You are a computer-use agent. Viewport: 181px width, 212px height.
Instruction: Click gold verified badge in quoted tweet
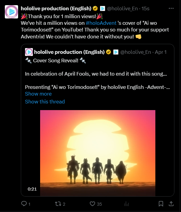tap(109, 52)
